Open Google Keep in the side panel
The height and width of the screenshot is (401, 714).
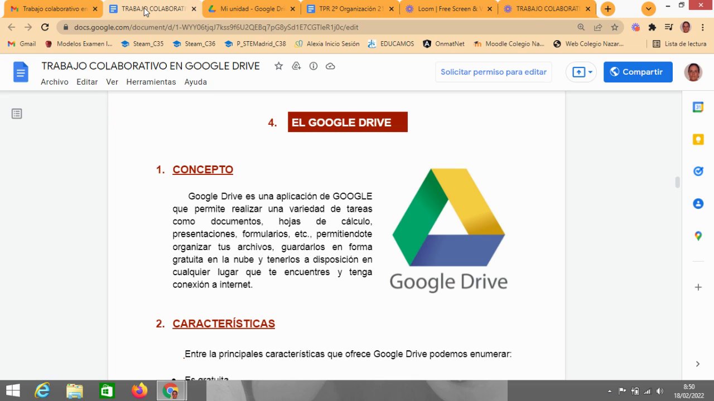(x=698, y=139)
